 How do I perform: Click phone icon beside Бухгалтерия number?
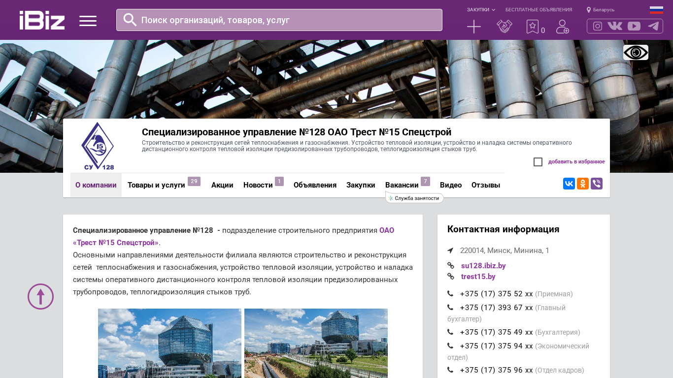[x=450, y=332]
